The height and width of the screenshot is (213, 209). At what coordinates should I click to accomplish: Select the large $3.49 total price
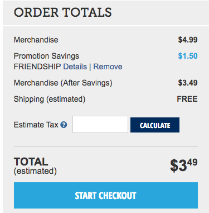(x=184, y=165)
